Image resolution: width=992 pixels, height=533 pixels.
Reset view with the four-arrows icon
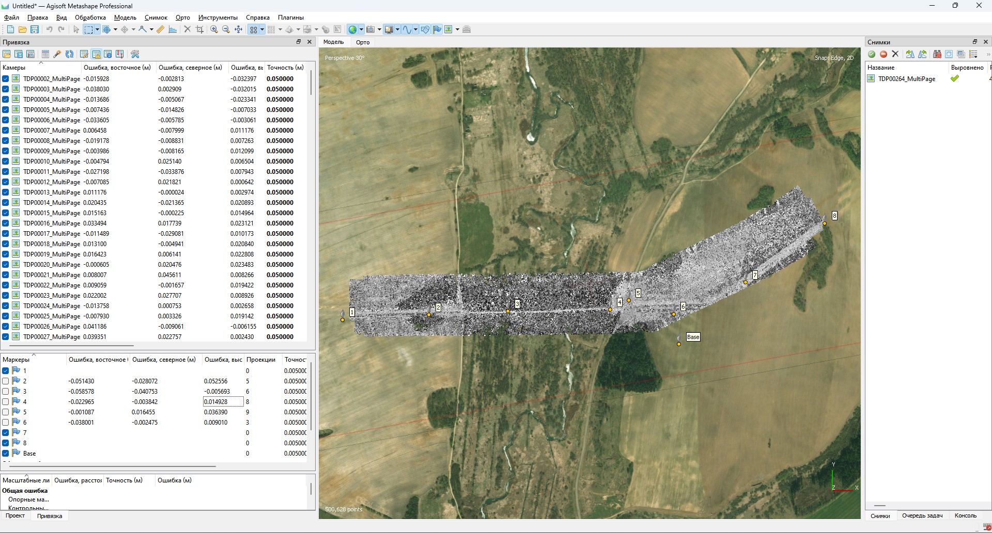tap(239, 29)
